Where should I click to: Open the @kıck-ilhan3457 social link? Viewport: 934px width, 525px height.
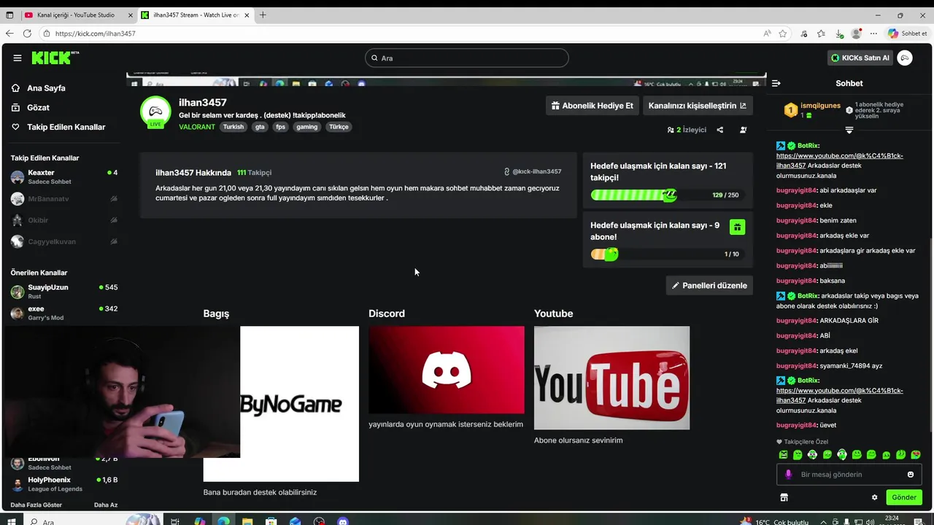tap(533, 172)
